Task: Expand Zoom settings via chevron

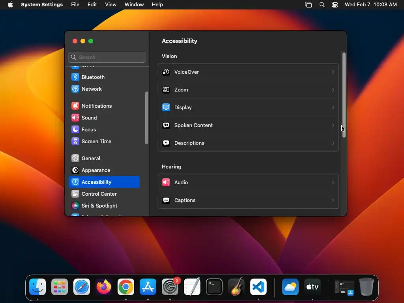Action: tap(333, 90)
